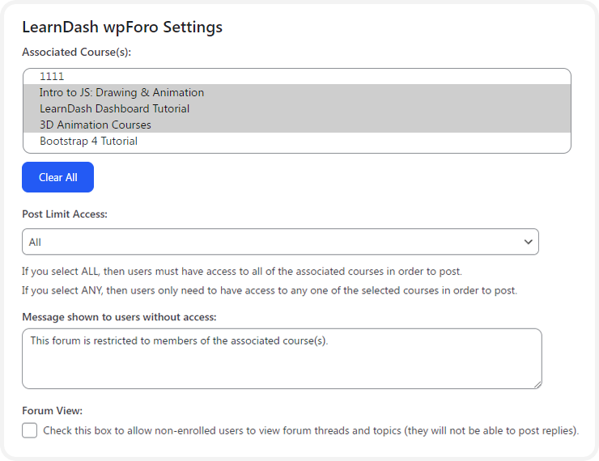Screen dimensions: 599x461
Task: Enable Forum View for non-enrolled users
Action: coord(30,430)
